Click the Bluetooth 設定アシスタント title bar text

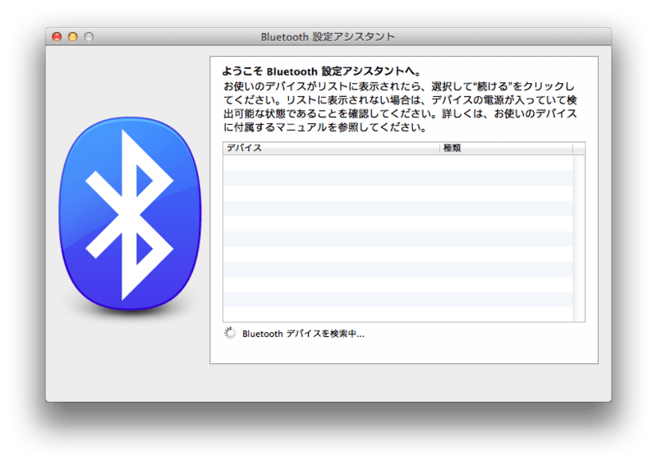coord(328,37)
